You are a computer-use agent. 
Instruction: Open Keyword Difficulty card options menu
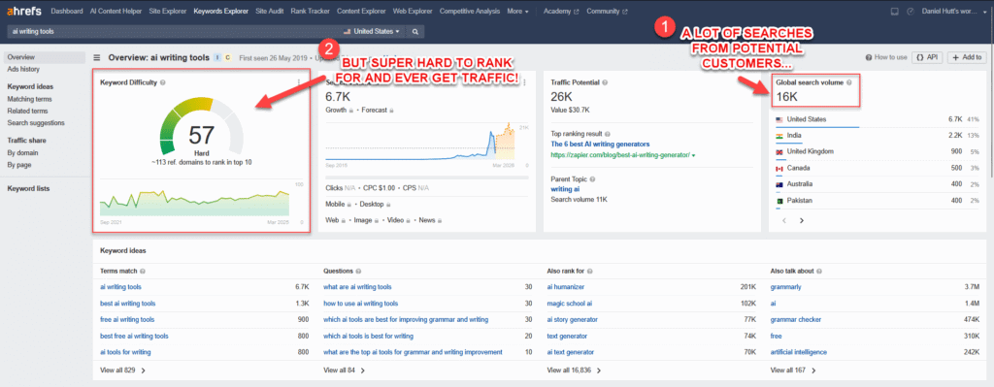click(x=299, y=82)
